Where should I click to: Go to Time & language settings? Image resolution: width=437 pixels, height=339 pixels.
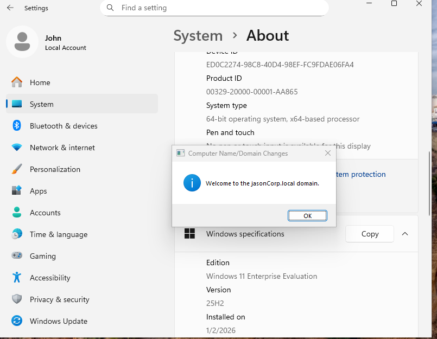(58, 234)
